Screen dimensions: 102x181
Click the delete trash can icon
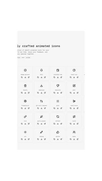(x=25, y=86)
